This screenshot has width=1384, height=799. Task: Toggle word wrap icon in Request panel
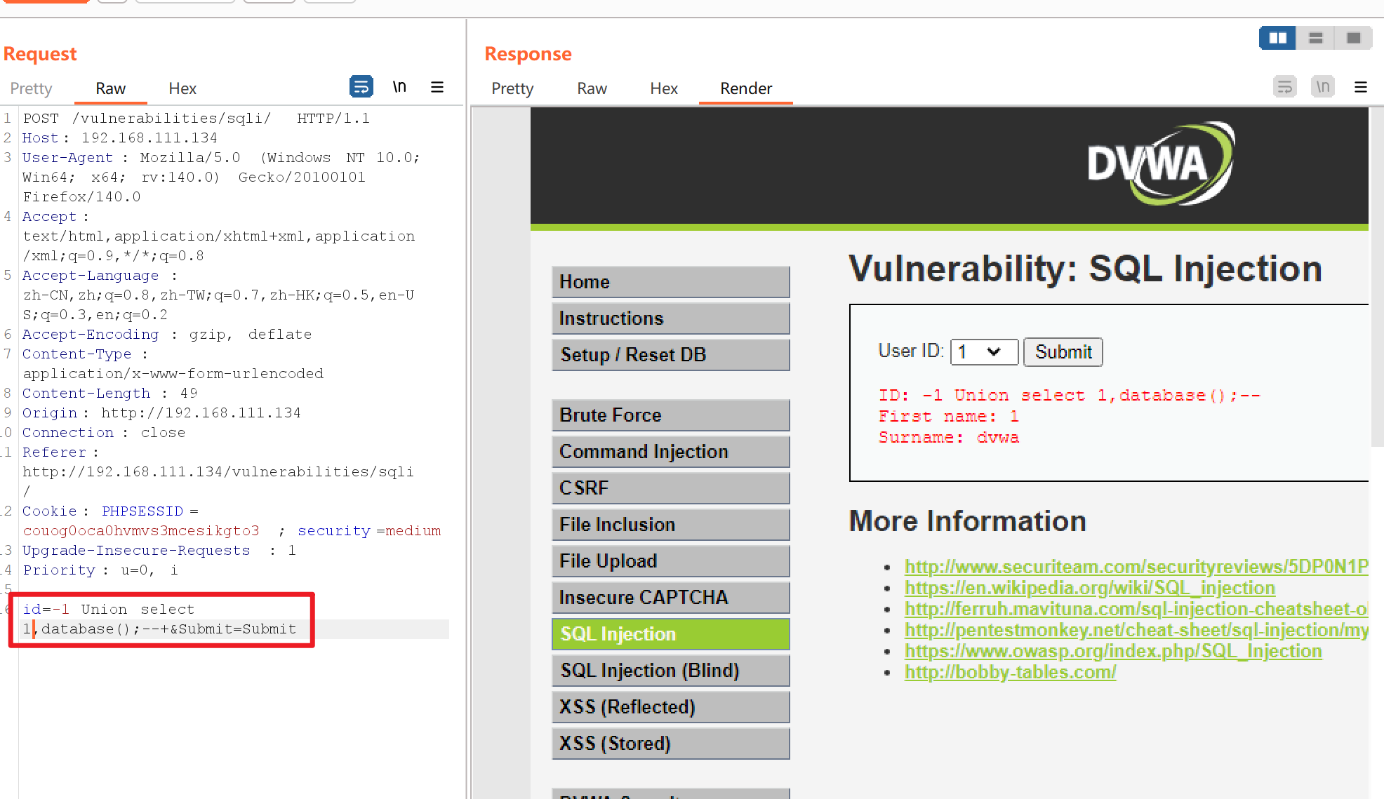click(361, 87)
